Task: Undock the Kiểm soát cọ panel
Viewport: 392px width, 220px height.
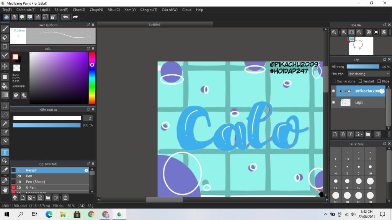Action: point(88,109)
